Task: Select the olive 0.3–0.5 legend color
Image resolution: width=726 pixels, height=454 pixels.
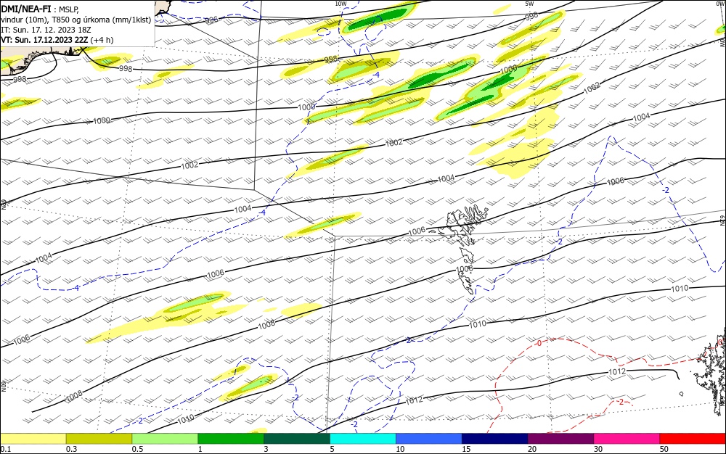Action: pos(99,439)
